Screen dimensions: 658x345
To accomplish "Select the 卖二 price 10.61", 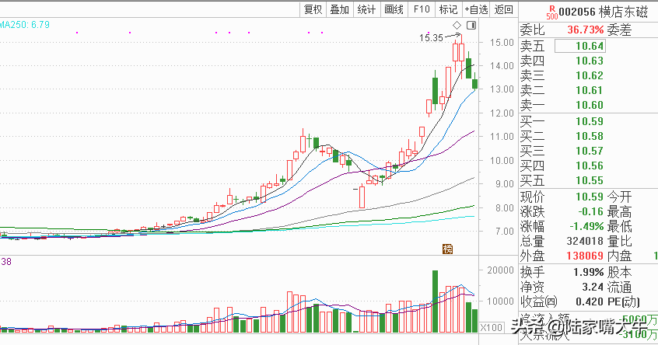I will [x=590, y=90].
